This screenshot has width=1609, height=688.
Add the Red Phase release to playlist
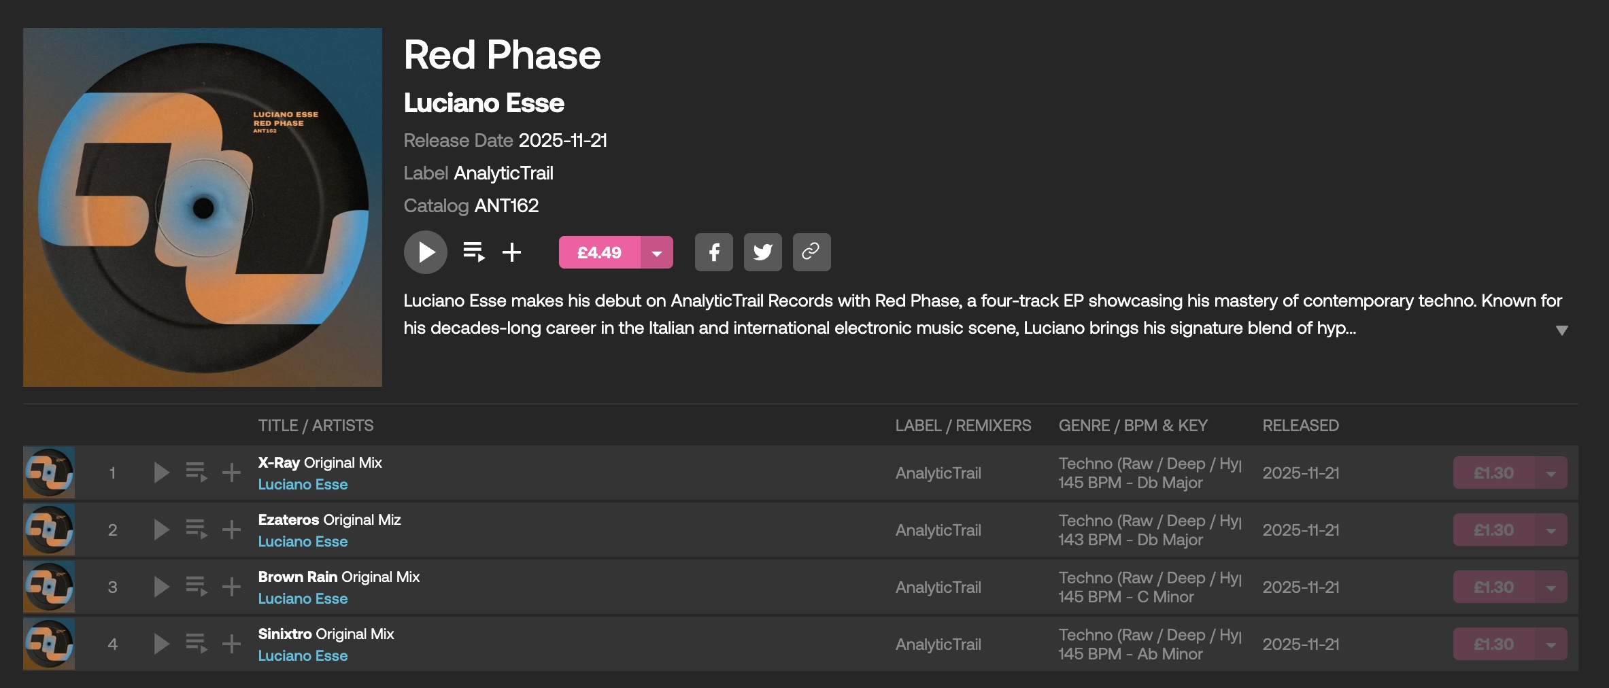point(511,252)
